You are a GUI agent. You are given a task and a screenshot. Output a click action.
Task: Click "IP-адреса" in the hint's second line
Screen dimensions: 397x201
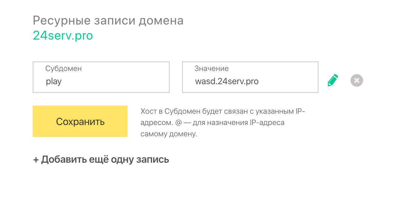click(267, 122)
